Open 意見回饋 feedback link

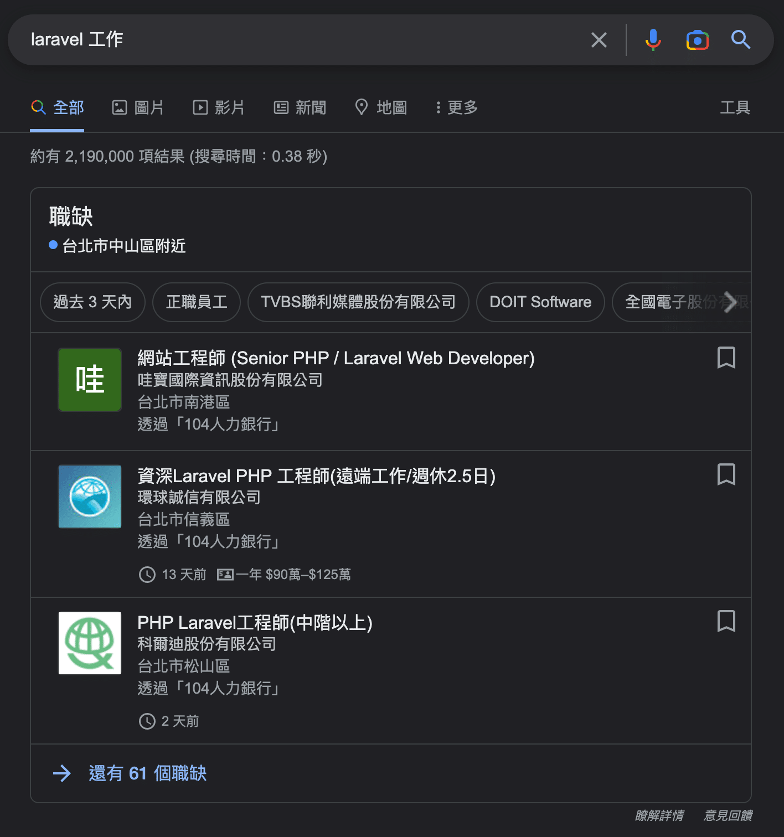(x=728, y=815)
